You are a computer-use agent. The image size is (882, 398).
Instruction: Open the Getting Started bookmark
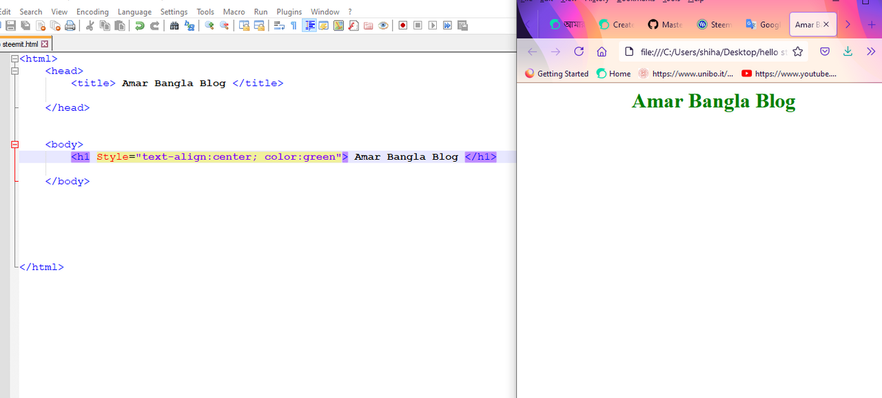pos(557,74)
